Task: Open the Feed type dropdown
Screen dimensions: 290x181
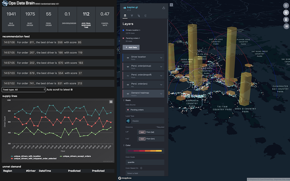Action: 24,90
